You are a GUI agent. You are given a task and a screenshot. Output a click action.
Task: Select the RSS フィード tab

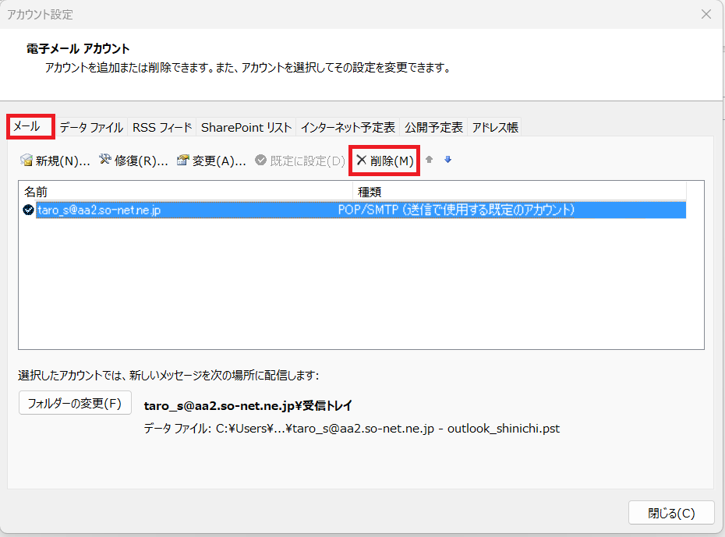tap(162, 127)
